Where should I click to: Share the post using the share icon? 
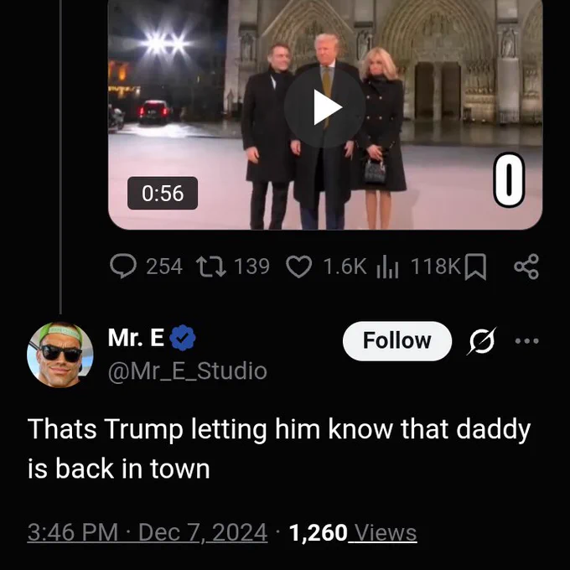point(526,267)
